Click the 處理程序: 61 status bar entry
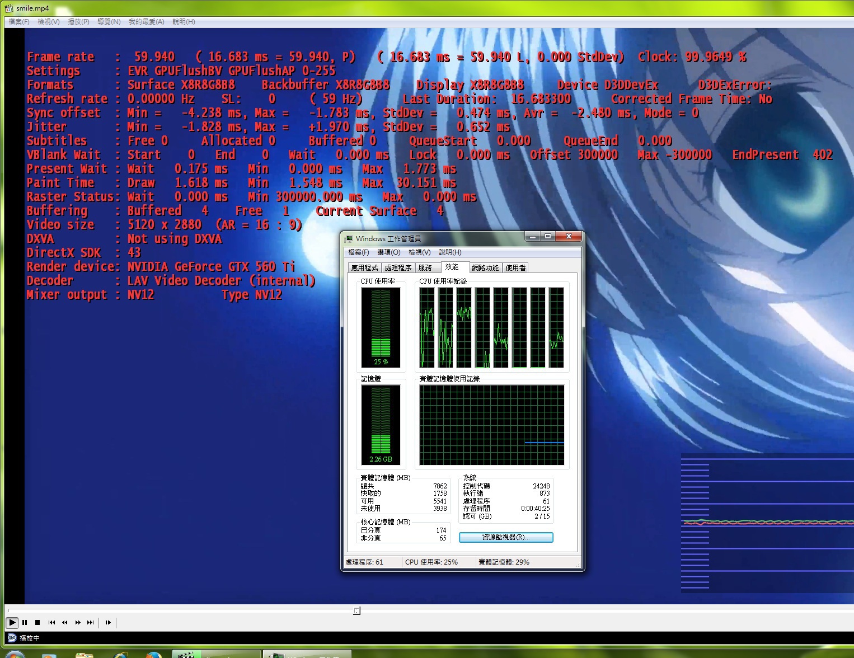The height and width of the screenshot is (658, 854). pyautogui.click(x=364, y=562)
